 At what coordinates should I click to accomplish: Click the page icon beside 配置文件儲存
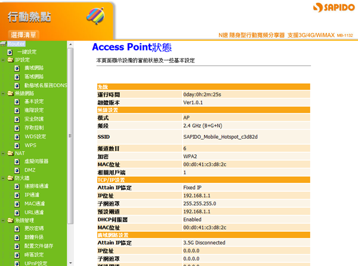pyautogui.click(x=17, y=246)
